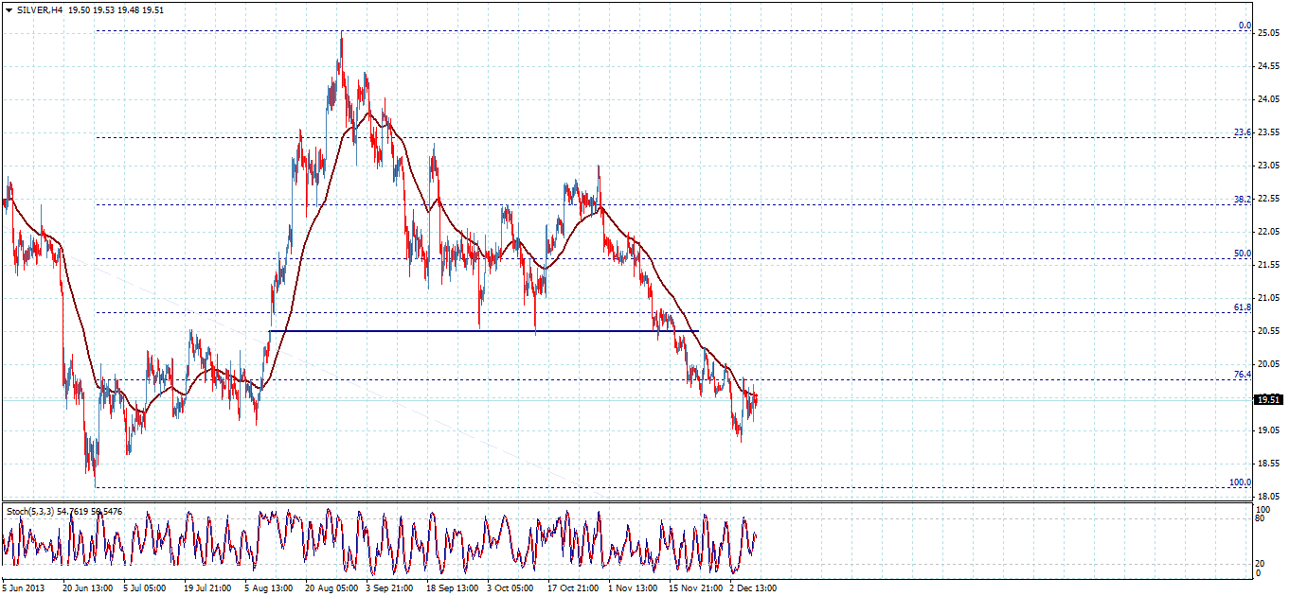Select the 0.0 Fibonacci level label

pos(1245,26)
